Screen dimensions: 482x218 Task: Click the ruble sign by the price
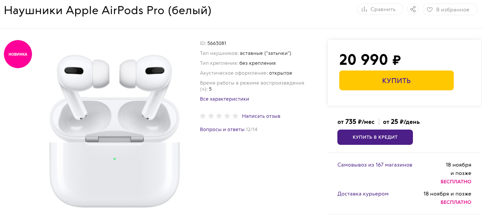(397, 60)
